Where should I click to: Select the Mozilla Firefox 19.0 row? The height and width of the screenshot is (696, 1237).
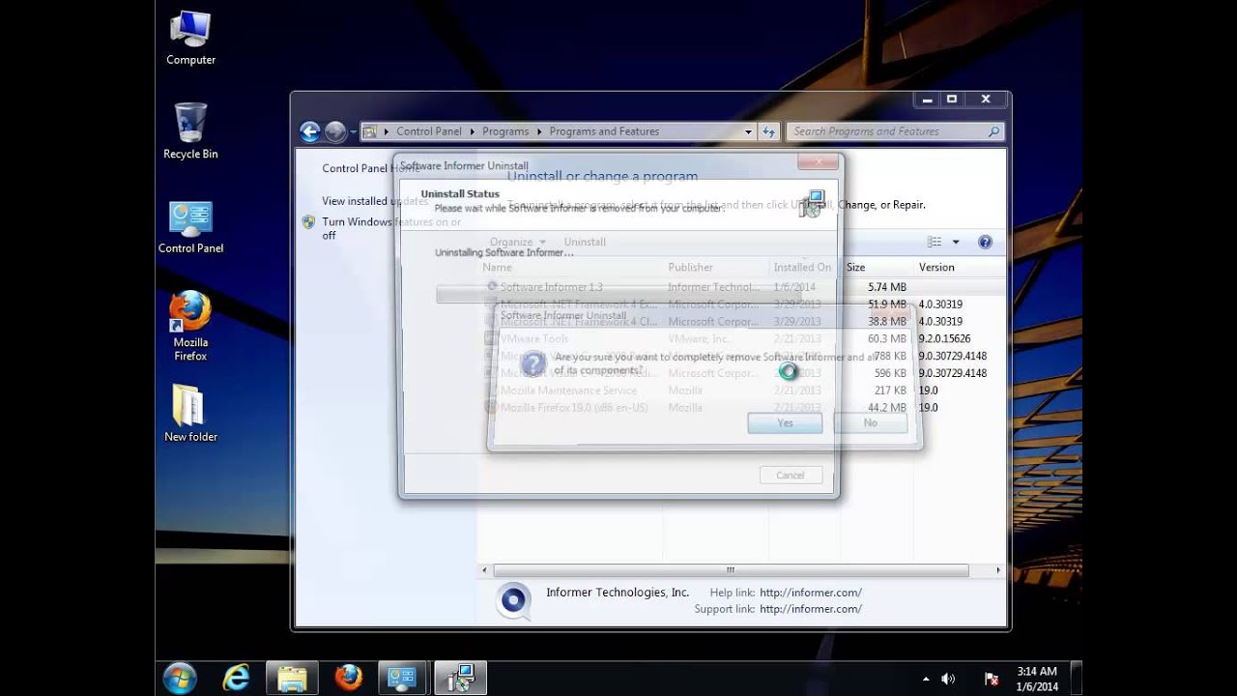click(x=742, y=408)
